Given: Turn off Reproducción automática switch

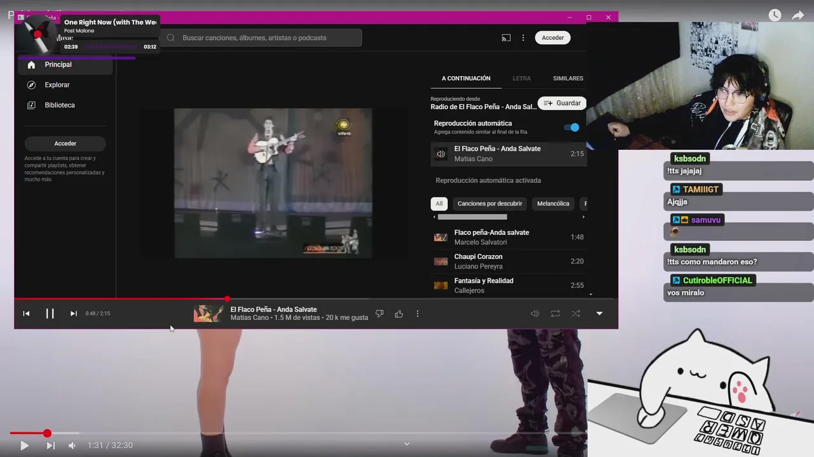Looking at the screenshot, I should click(572, 128).
